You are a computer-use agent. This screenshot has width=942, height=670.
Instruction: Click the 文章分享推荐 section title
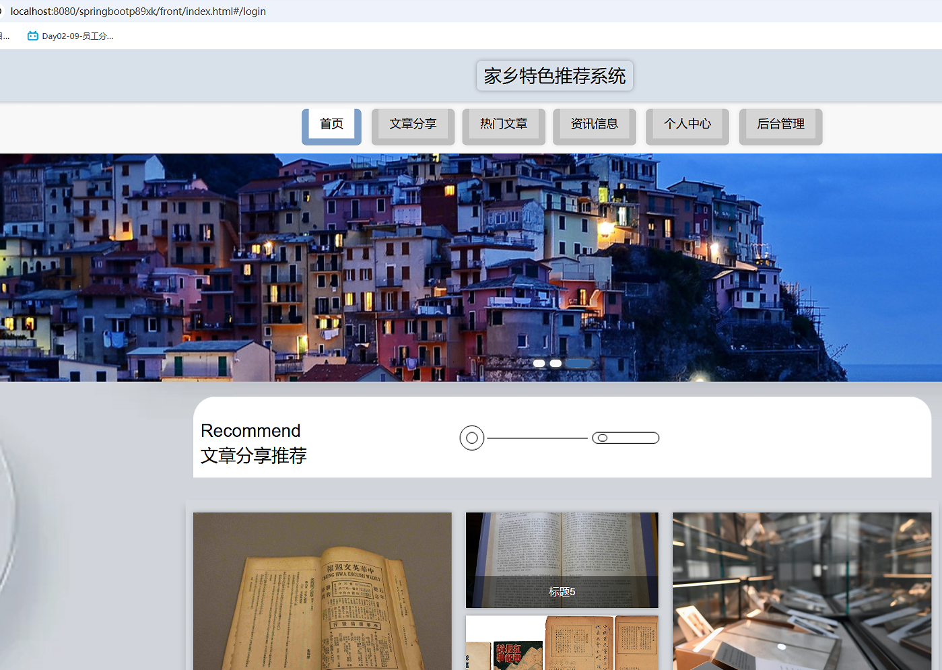click(x=254, y=456)
